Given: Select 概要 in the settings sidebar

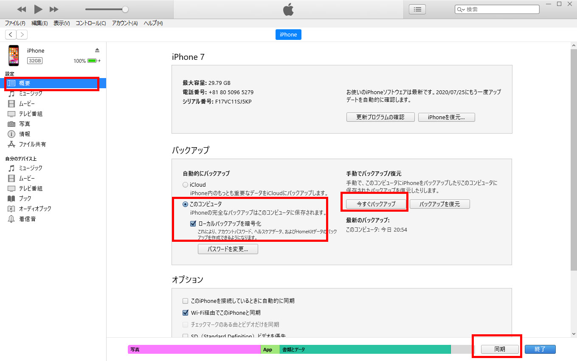Looking at the screenshot, I should click(53, 84).
